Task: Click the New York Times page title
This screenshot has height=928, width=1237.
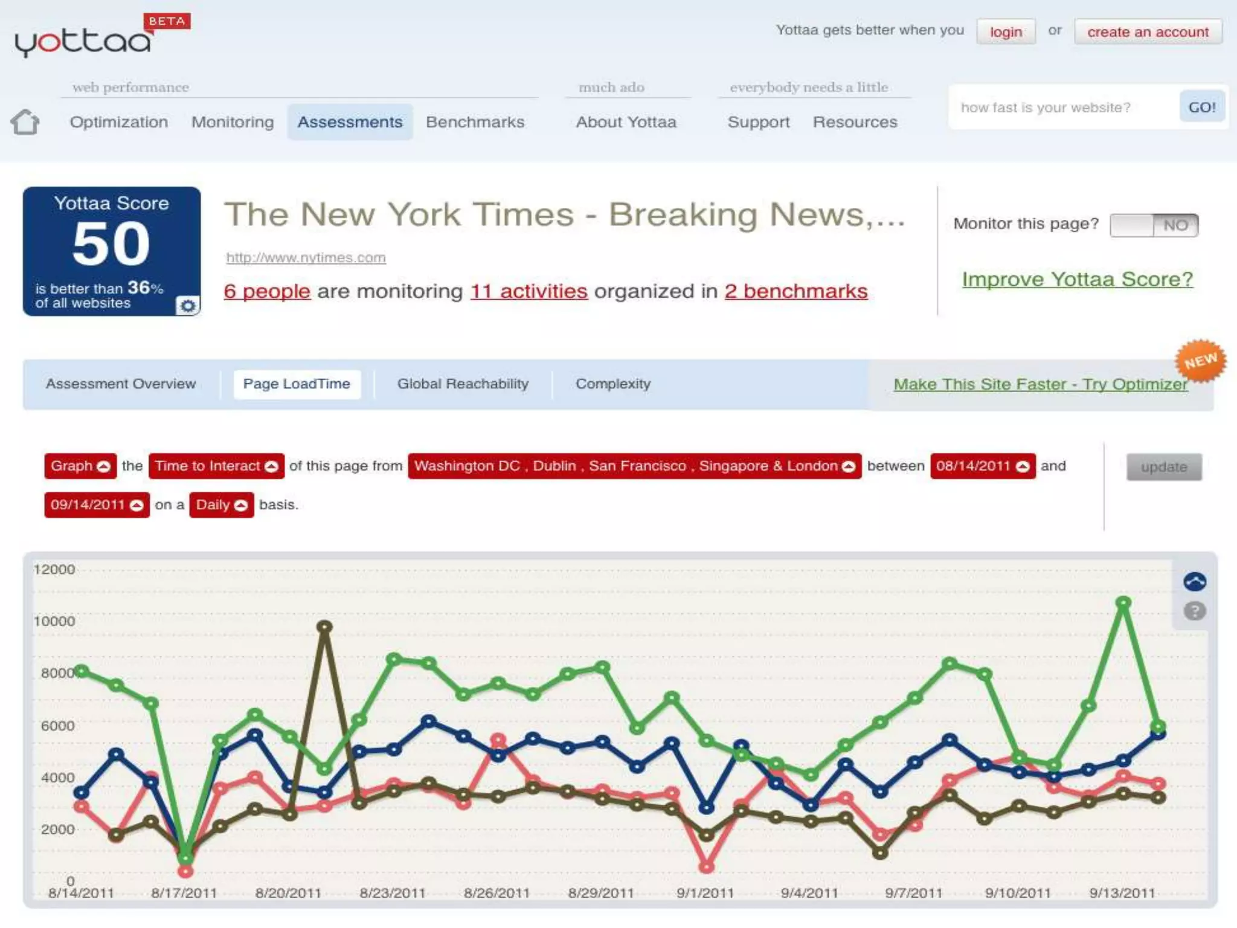Action: (564, 214)
